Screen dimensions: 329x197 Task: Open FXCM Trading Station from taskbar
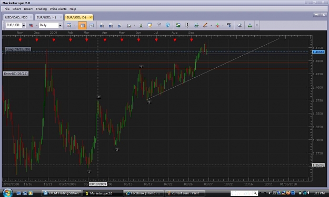[61, 193]
